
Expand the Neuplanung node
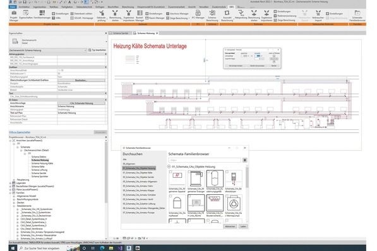point(14,180)
